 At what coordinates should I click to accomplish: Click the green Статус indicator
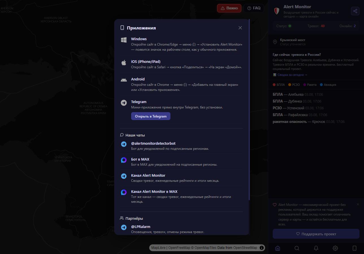290,26
